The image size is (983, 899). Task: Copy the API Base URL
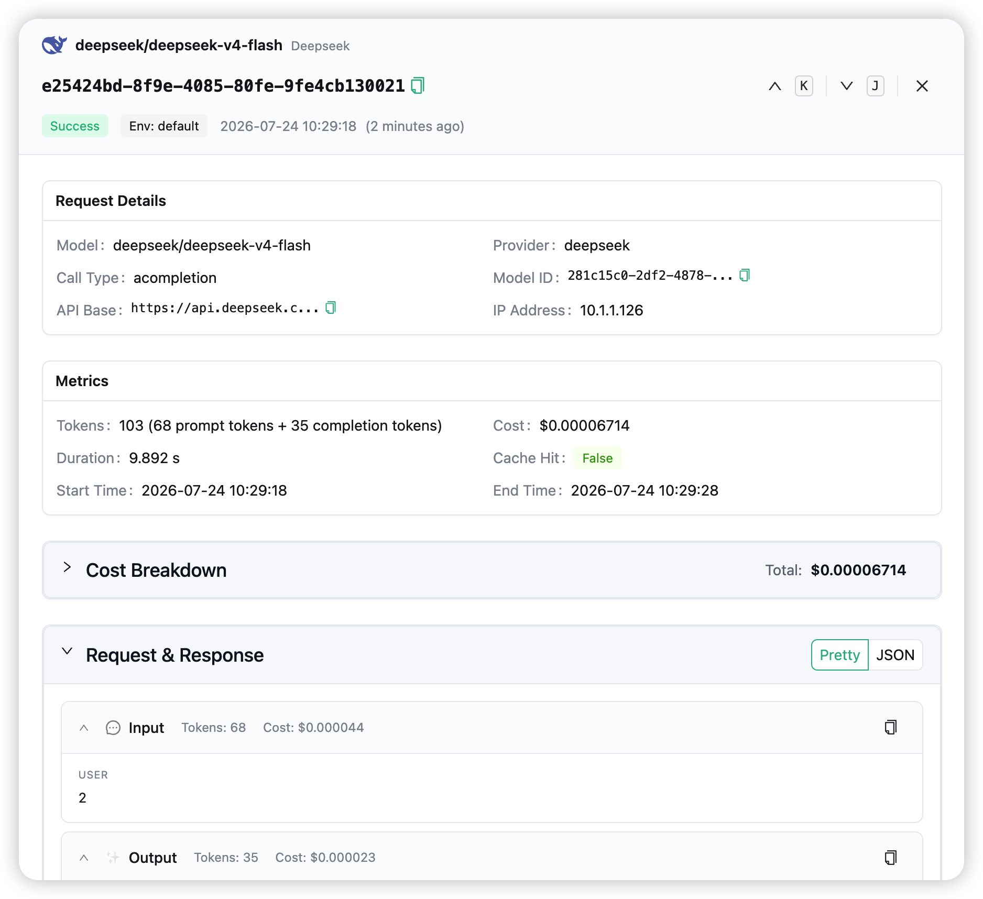[x=331, y=308]
